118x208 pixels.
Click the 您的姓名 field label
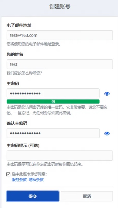[x=15, y=54]
